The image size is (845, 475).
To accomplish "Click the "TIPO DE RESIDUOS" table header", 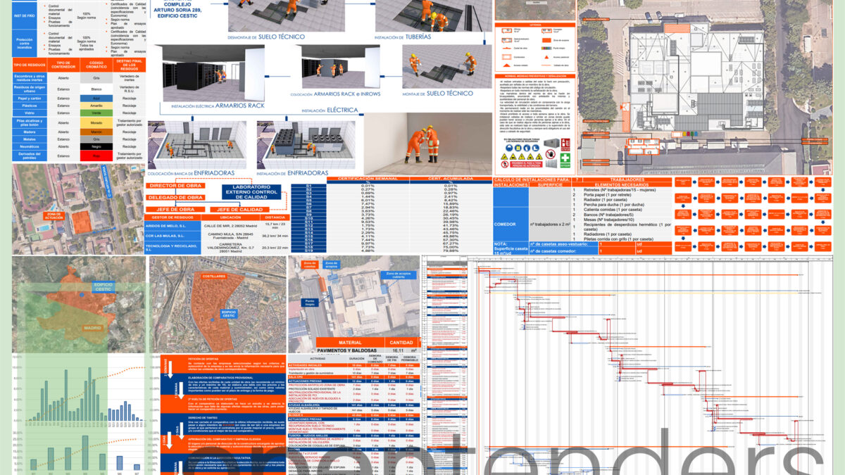I will click(30, 65).
